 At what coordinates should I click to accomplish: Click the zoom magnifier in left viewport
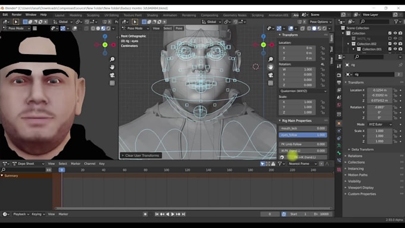tap(112, 60)
